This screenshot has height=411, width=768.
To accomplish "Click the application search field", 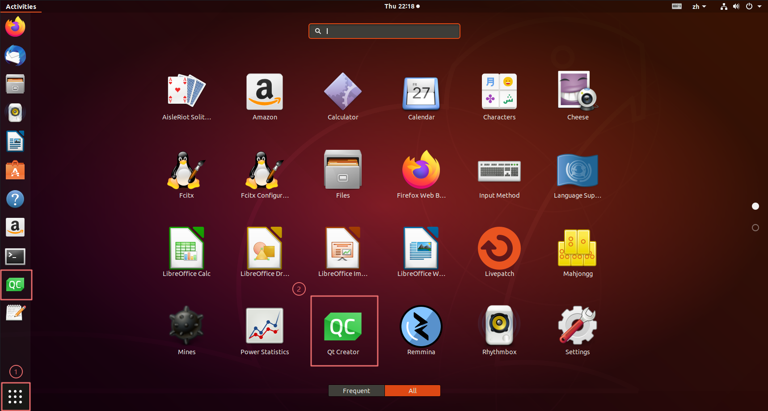I will [x=384, y=31].
